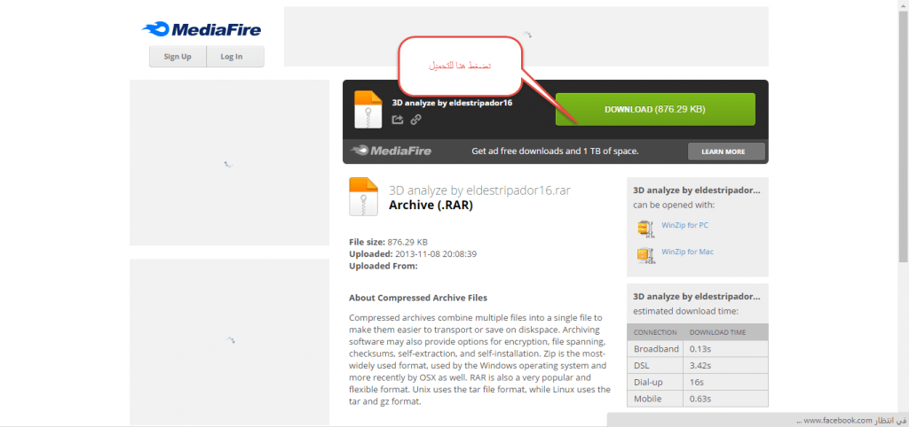Screen dimensions: 909x427
Task: Click the copy link chain icon
Action: [415, 120]
